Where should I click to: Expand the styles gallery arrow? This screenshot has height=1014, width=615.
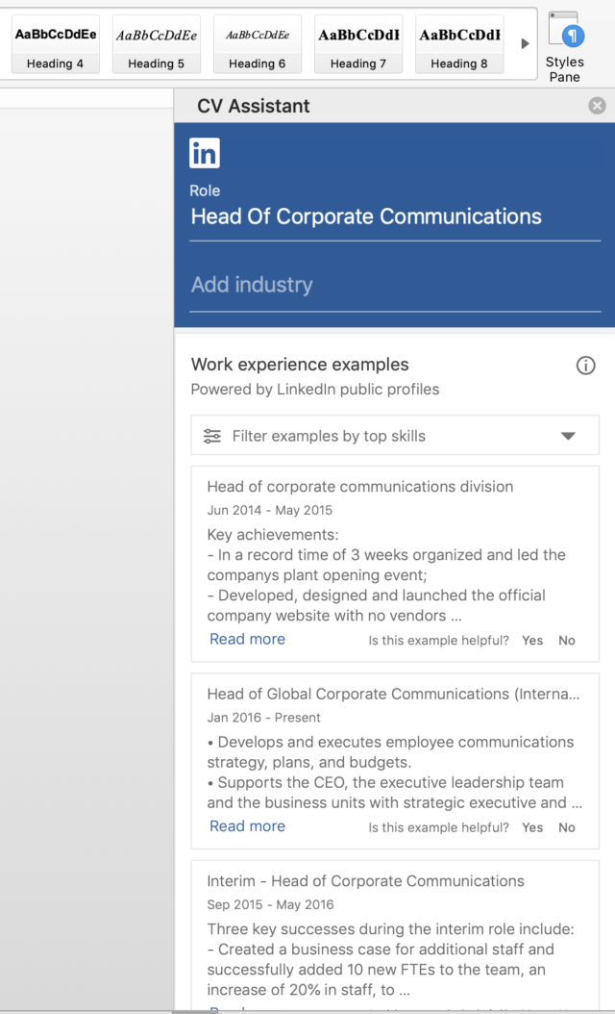click(525, 44)
